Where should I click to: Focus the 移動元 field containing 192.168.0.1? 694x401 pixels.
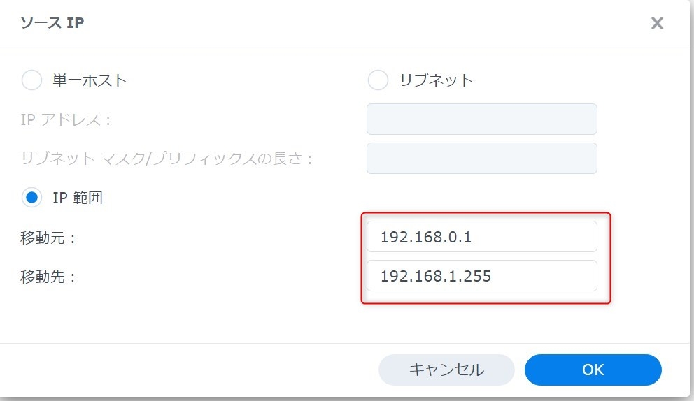coord(481,237)
